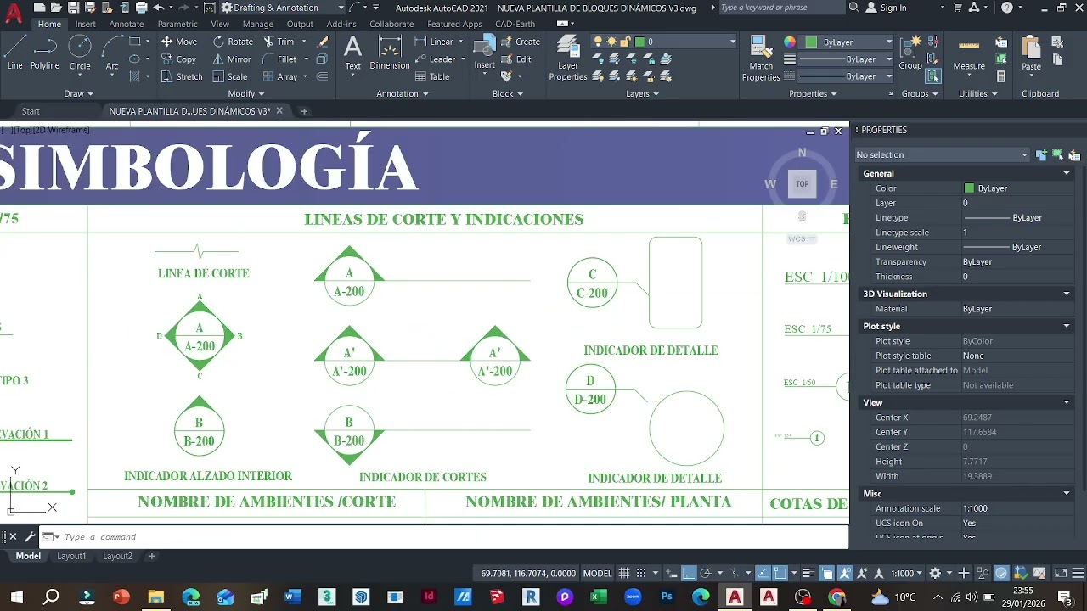The image size is (1087, 611).
Task: Click Sign In link
Action: (886, 8)
